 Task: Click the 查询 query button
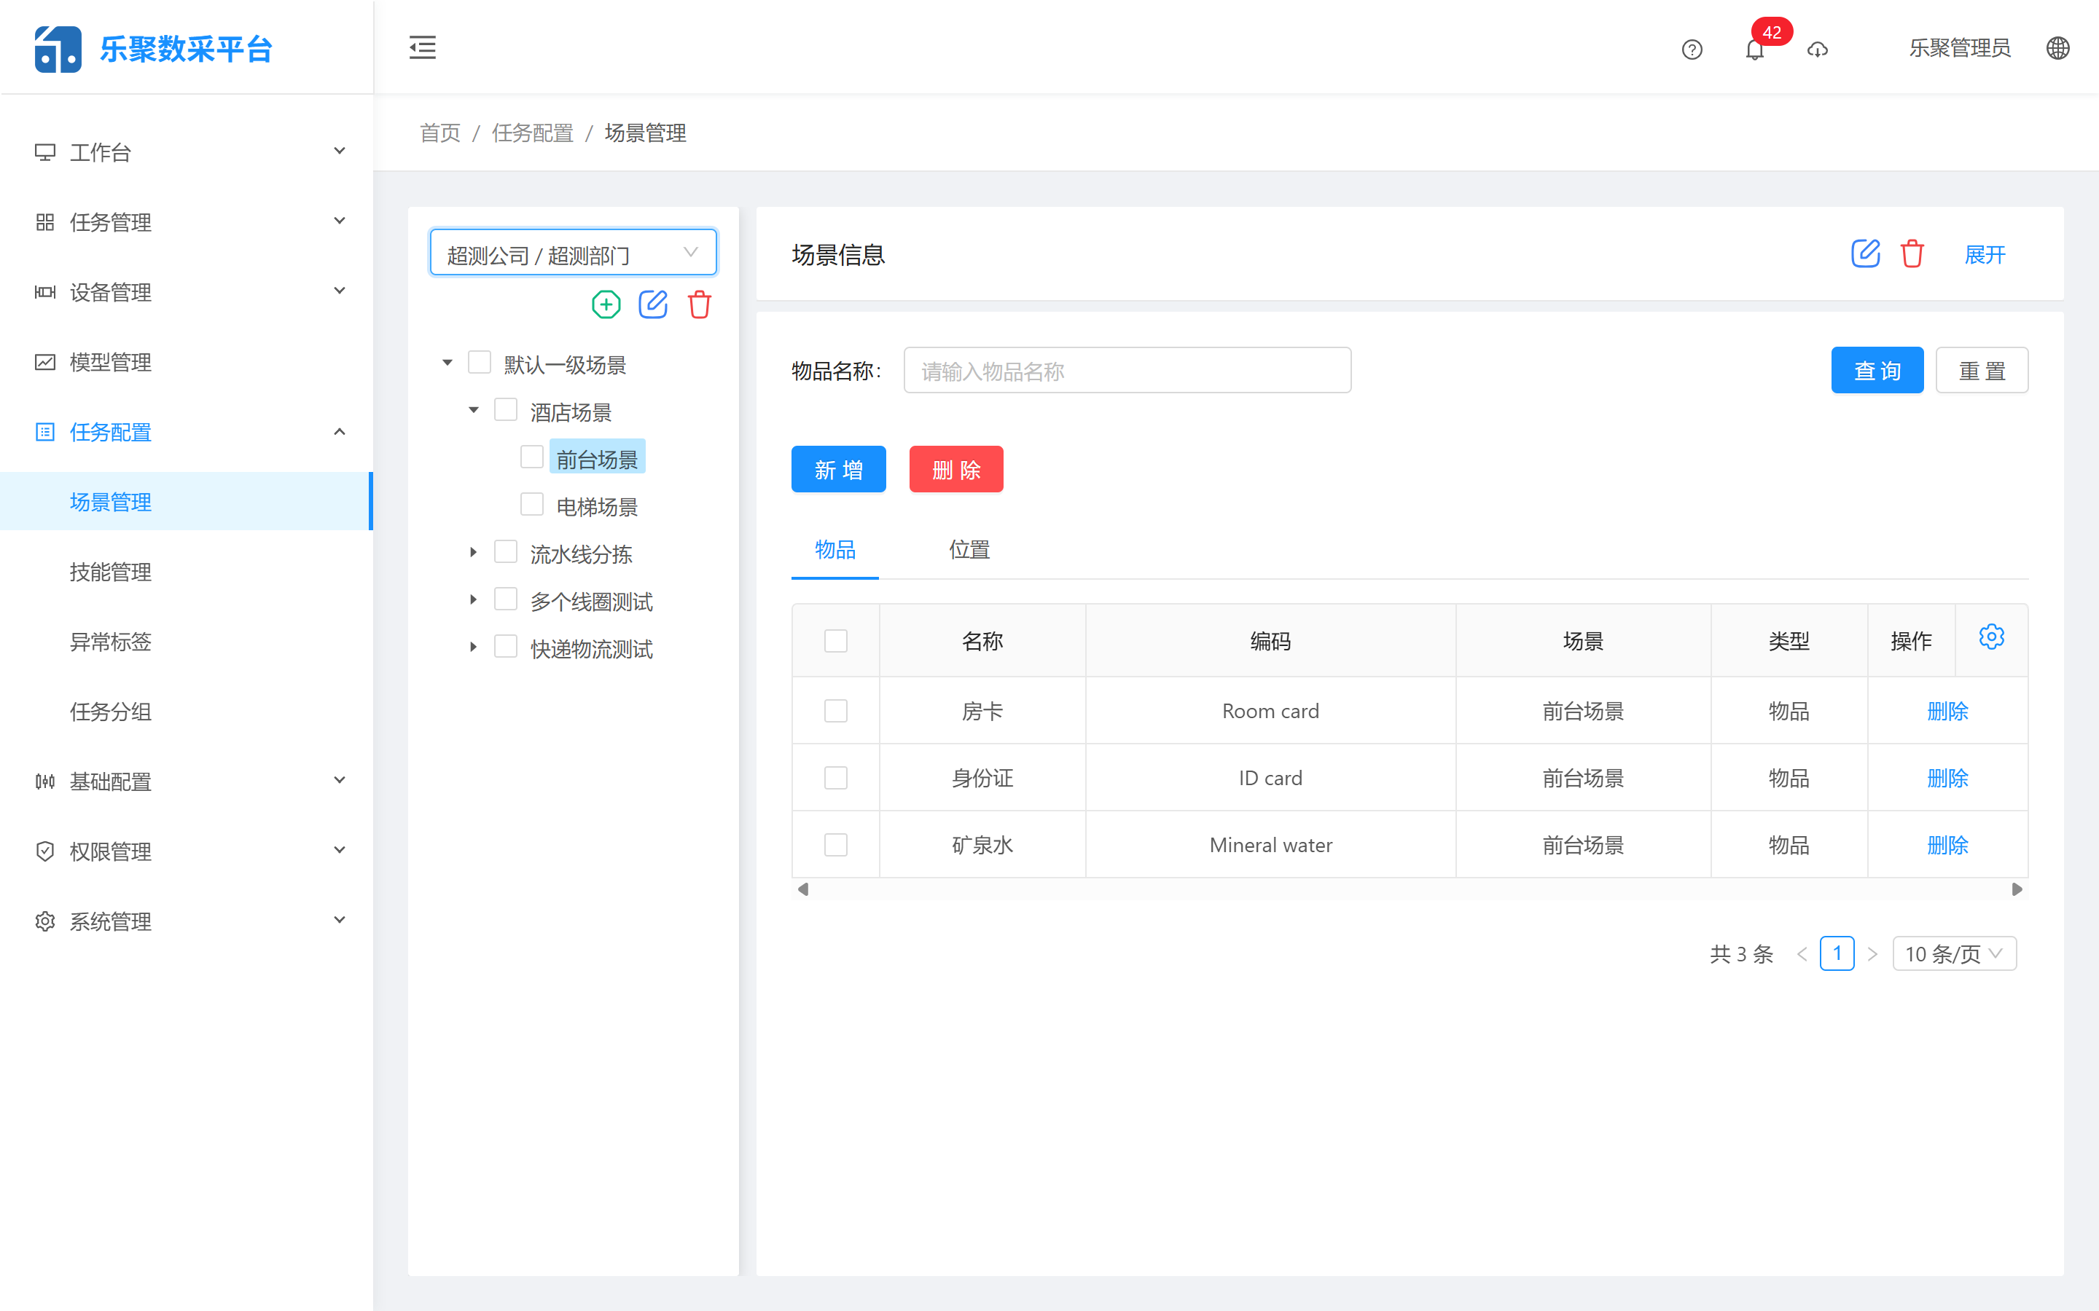(x=1877, y=370)
